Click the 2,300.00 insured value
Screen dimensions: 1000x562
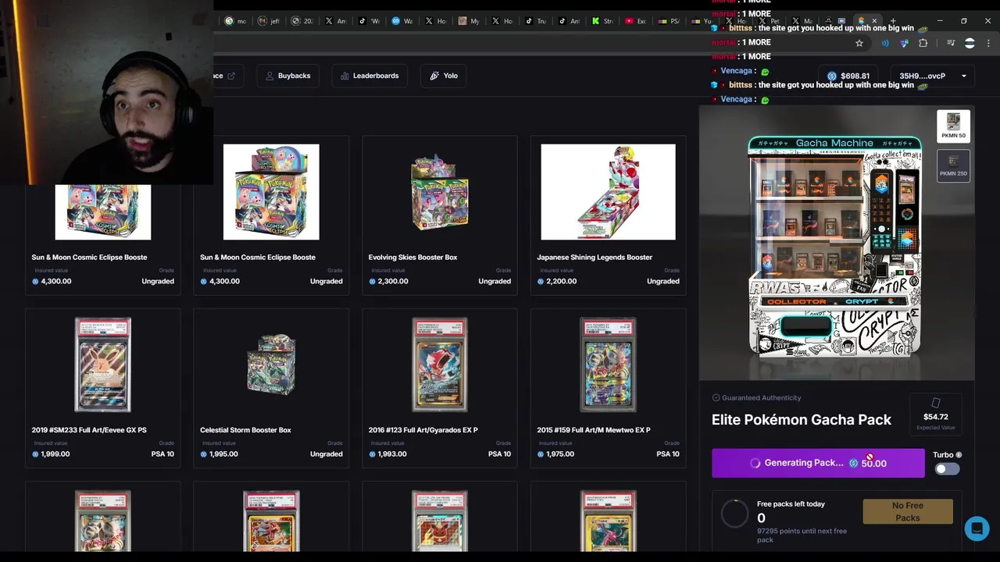pyautogui.click(x=392, y=281)
